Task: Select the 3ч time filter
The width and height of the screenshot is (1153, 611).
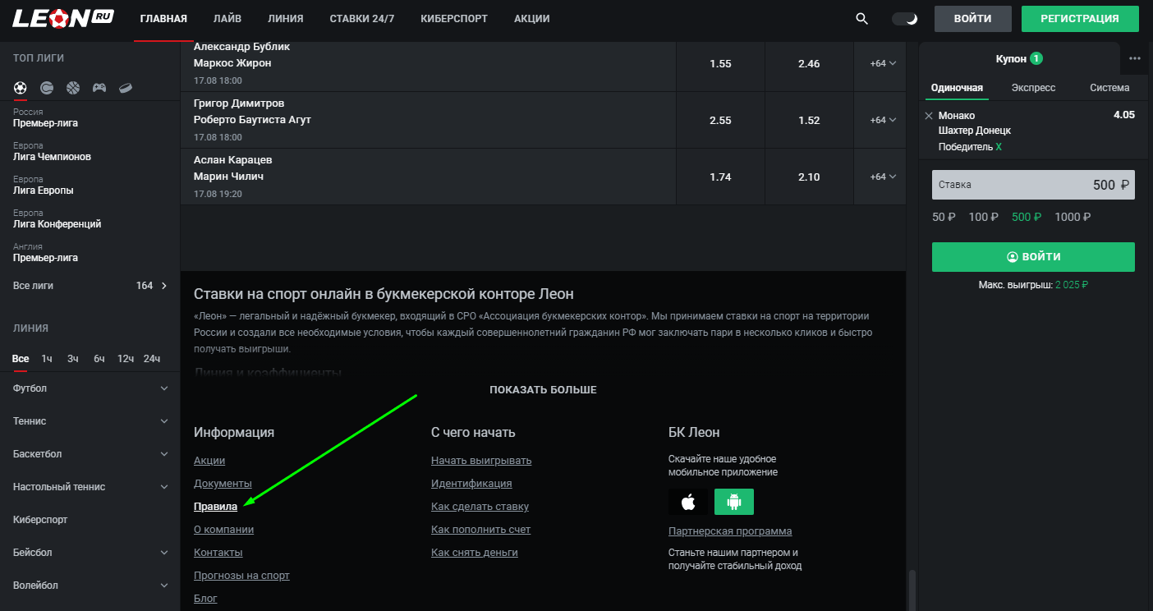Action: click(x=73, y=359)
